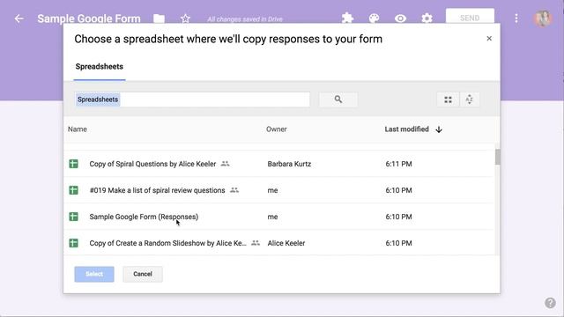Viewport: 564px width, 317px height.
Task: Click shared icon beside #019 spiral review
Action: pos(234,190)
